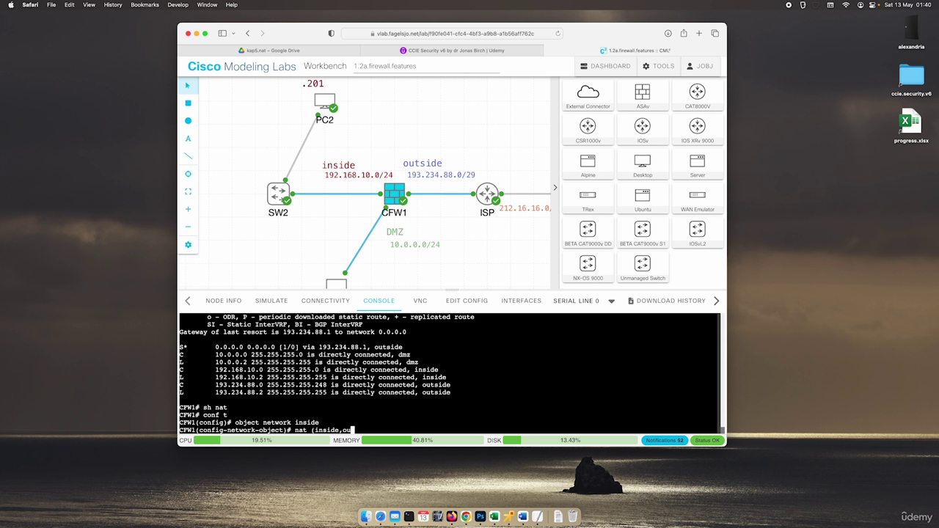
Task: Open the CCIE Security Udemy browser tab
Action: coord(452,51)
